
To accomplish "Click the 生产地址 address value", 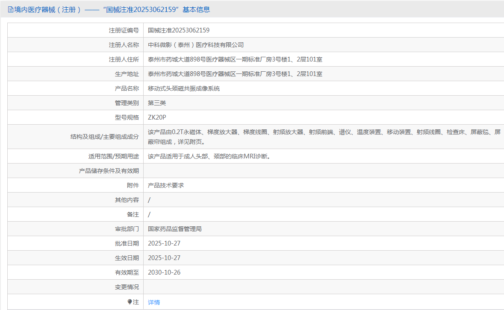I will coord(235,74).
